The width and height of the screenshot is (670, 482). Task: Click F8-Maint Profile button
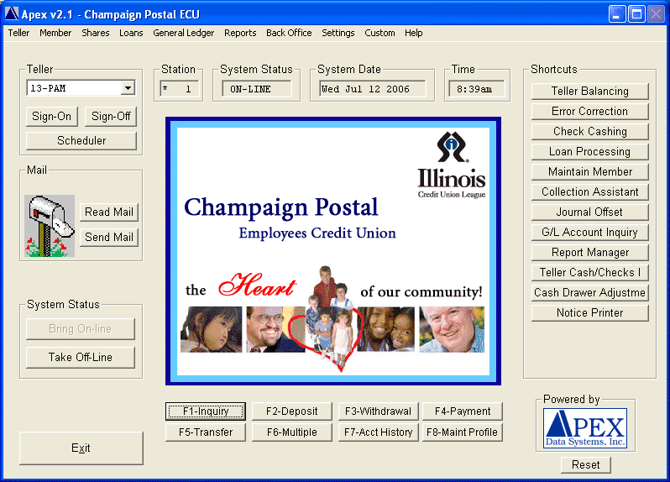point(463,432)
